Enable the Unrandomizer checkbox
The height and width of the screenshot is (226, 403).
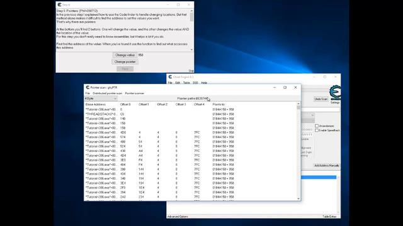[x=317, y=126]
